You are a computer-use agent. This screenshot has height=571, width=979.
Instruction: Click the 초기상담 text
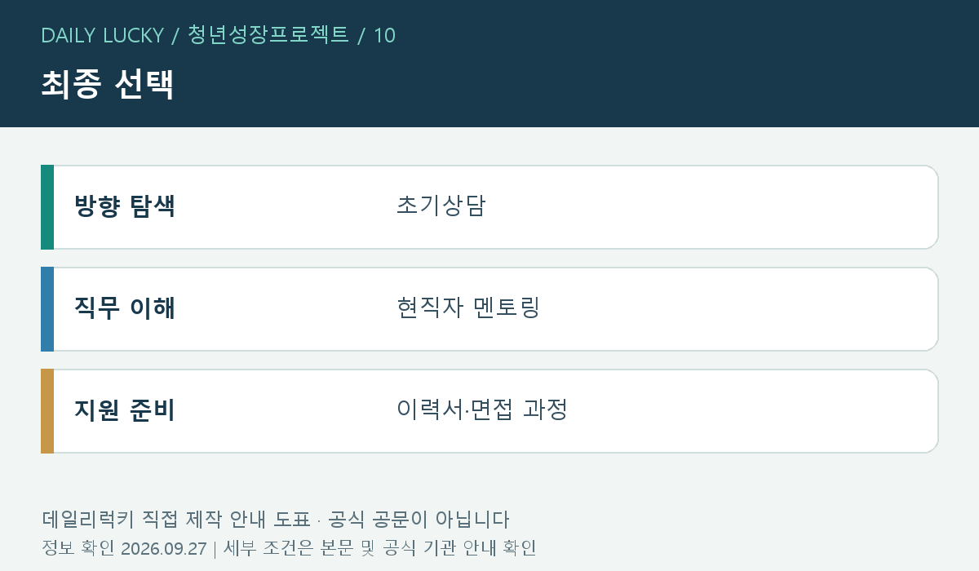(x=441, y=206)
